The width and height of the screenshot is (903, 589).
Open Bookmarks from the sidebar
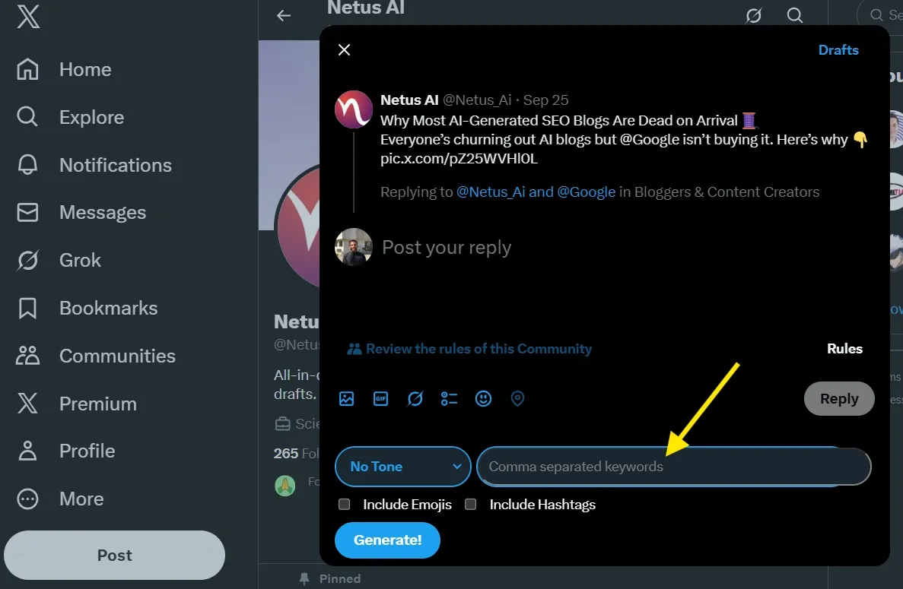pos(107,308)
